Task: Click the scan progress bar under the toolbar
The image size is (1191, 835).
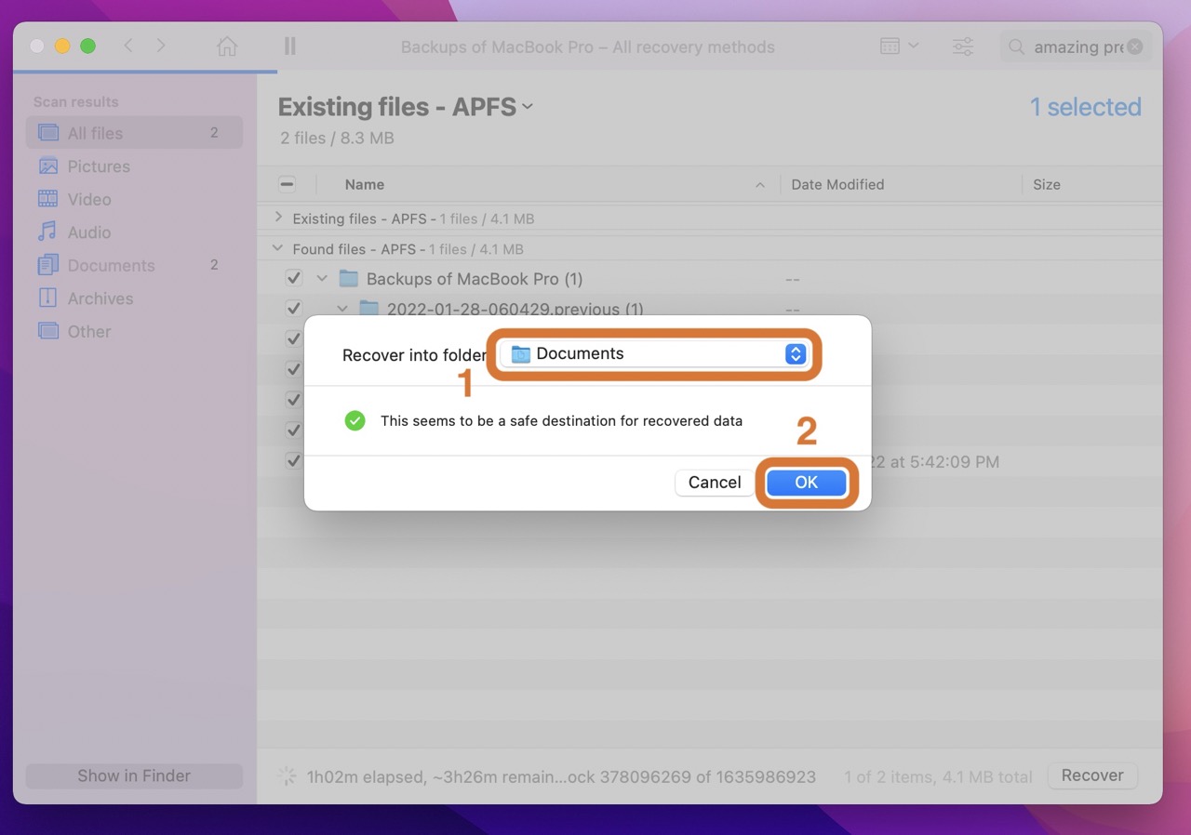Action: 145,72
